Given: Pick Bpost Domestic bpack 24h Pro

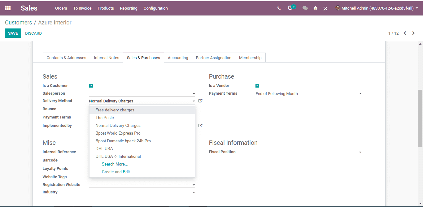Looking at the screenshot, I should (142, 141).
